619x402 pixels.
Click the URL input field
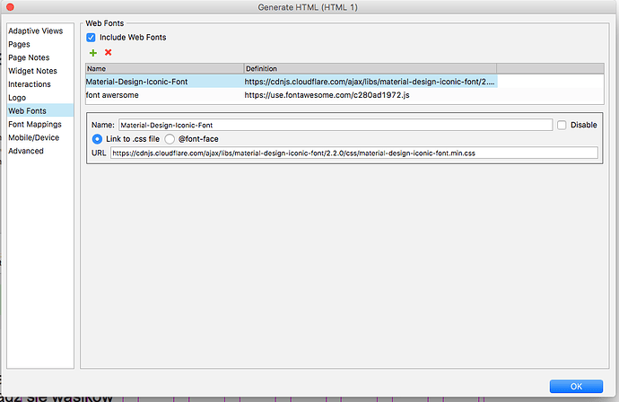tap(353, 153)
